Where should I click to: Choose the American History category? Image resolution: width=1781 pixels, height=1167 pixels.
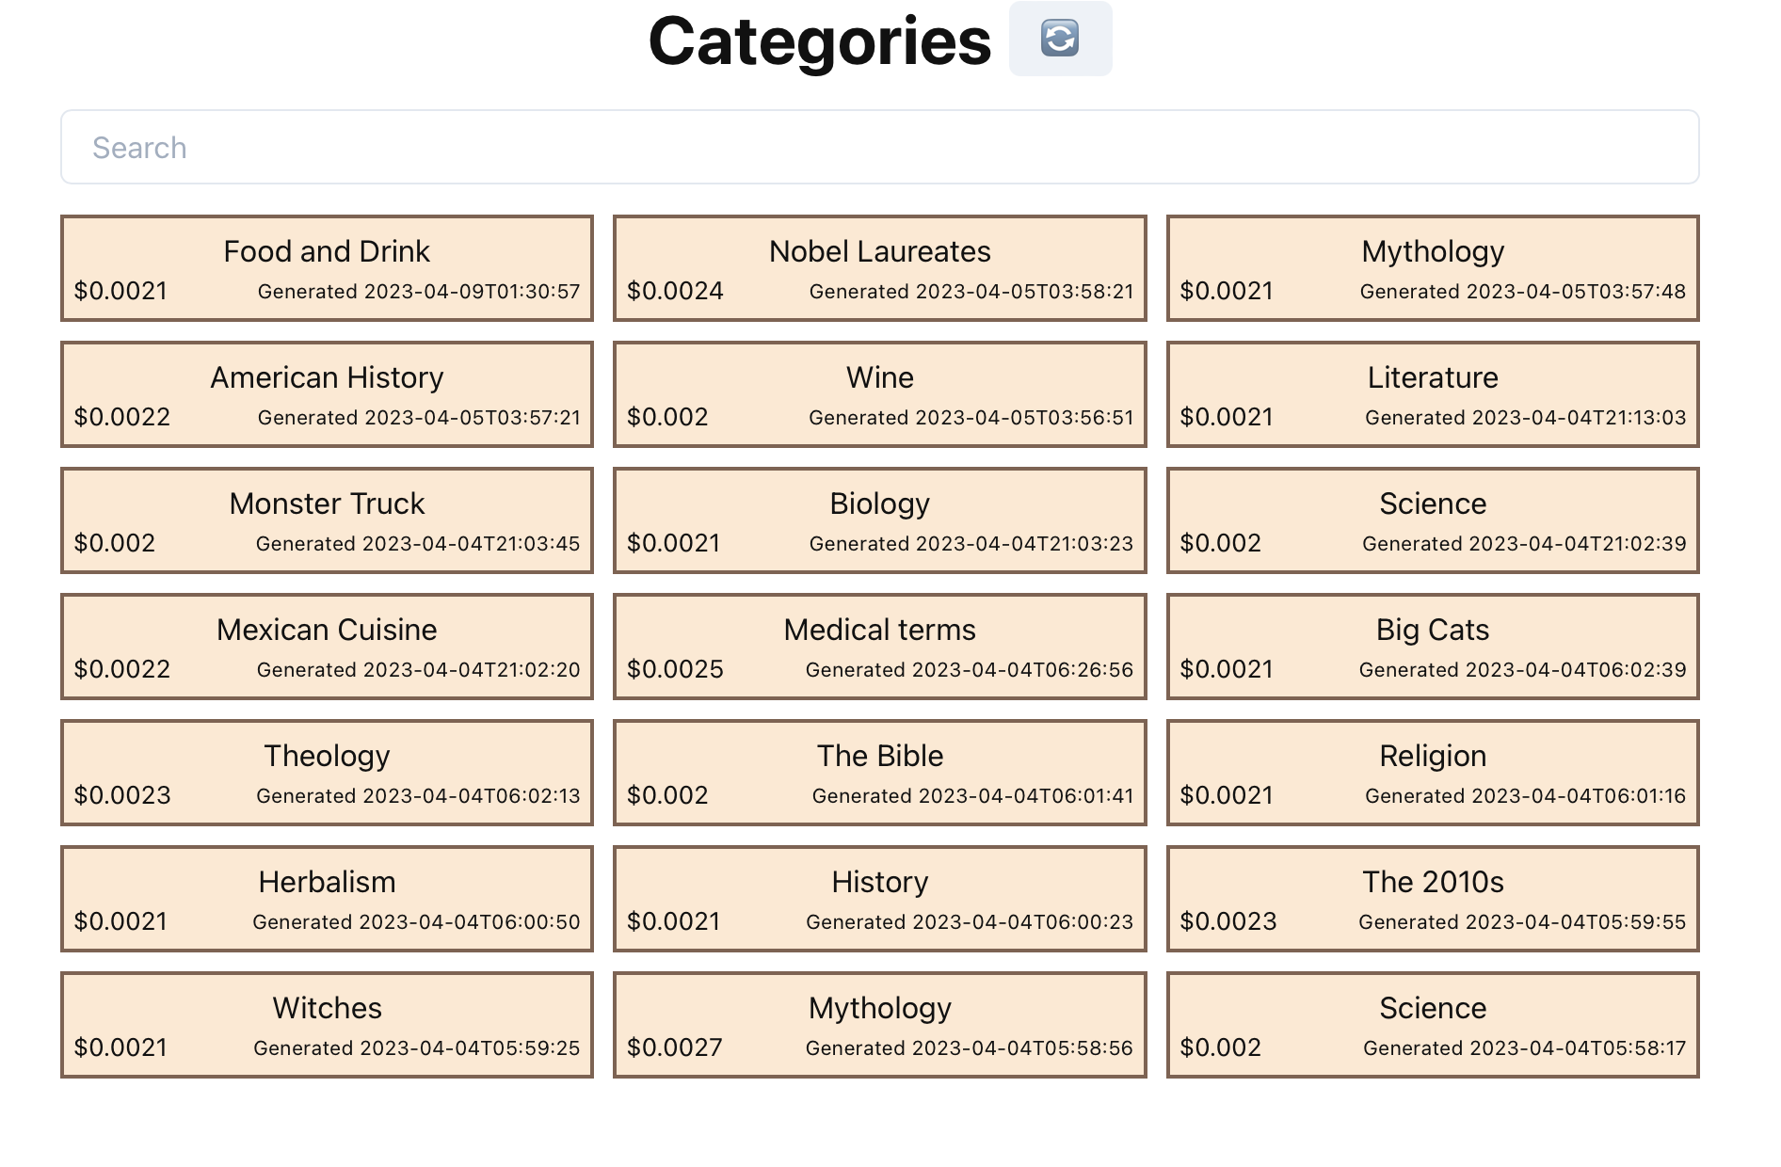click(x=327, y=394)
